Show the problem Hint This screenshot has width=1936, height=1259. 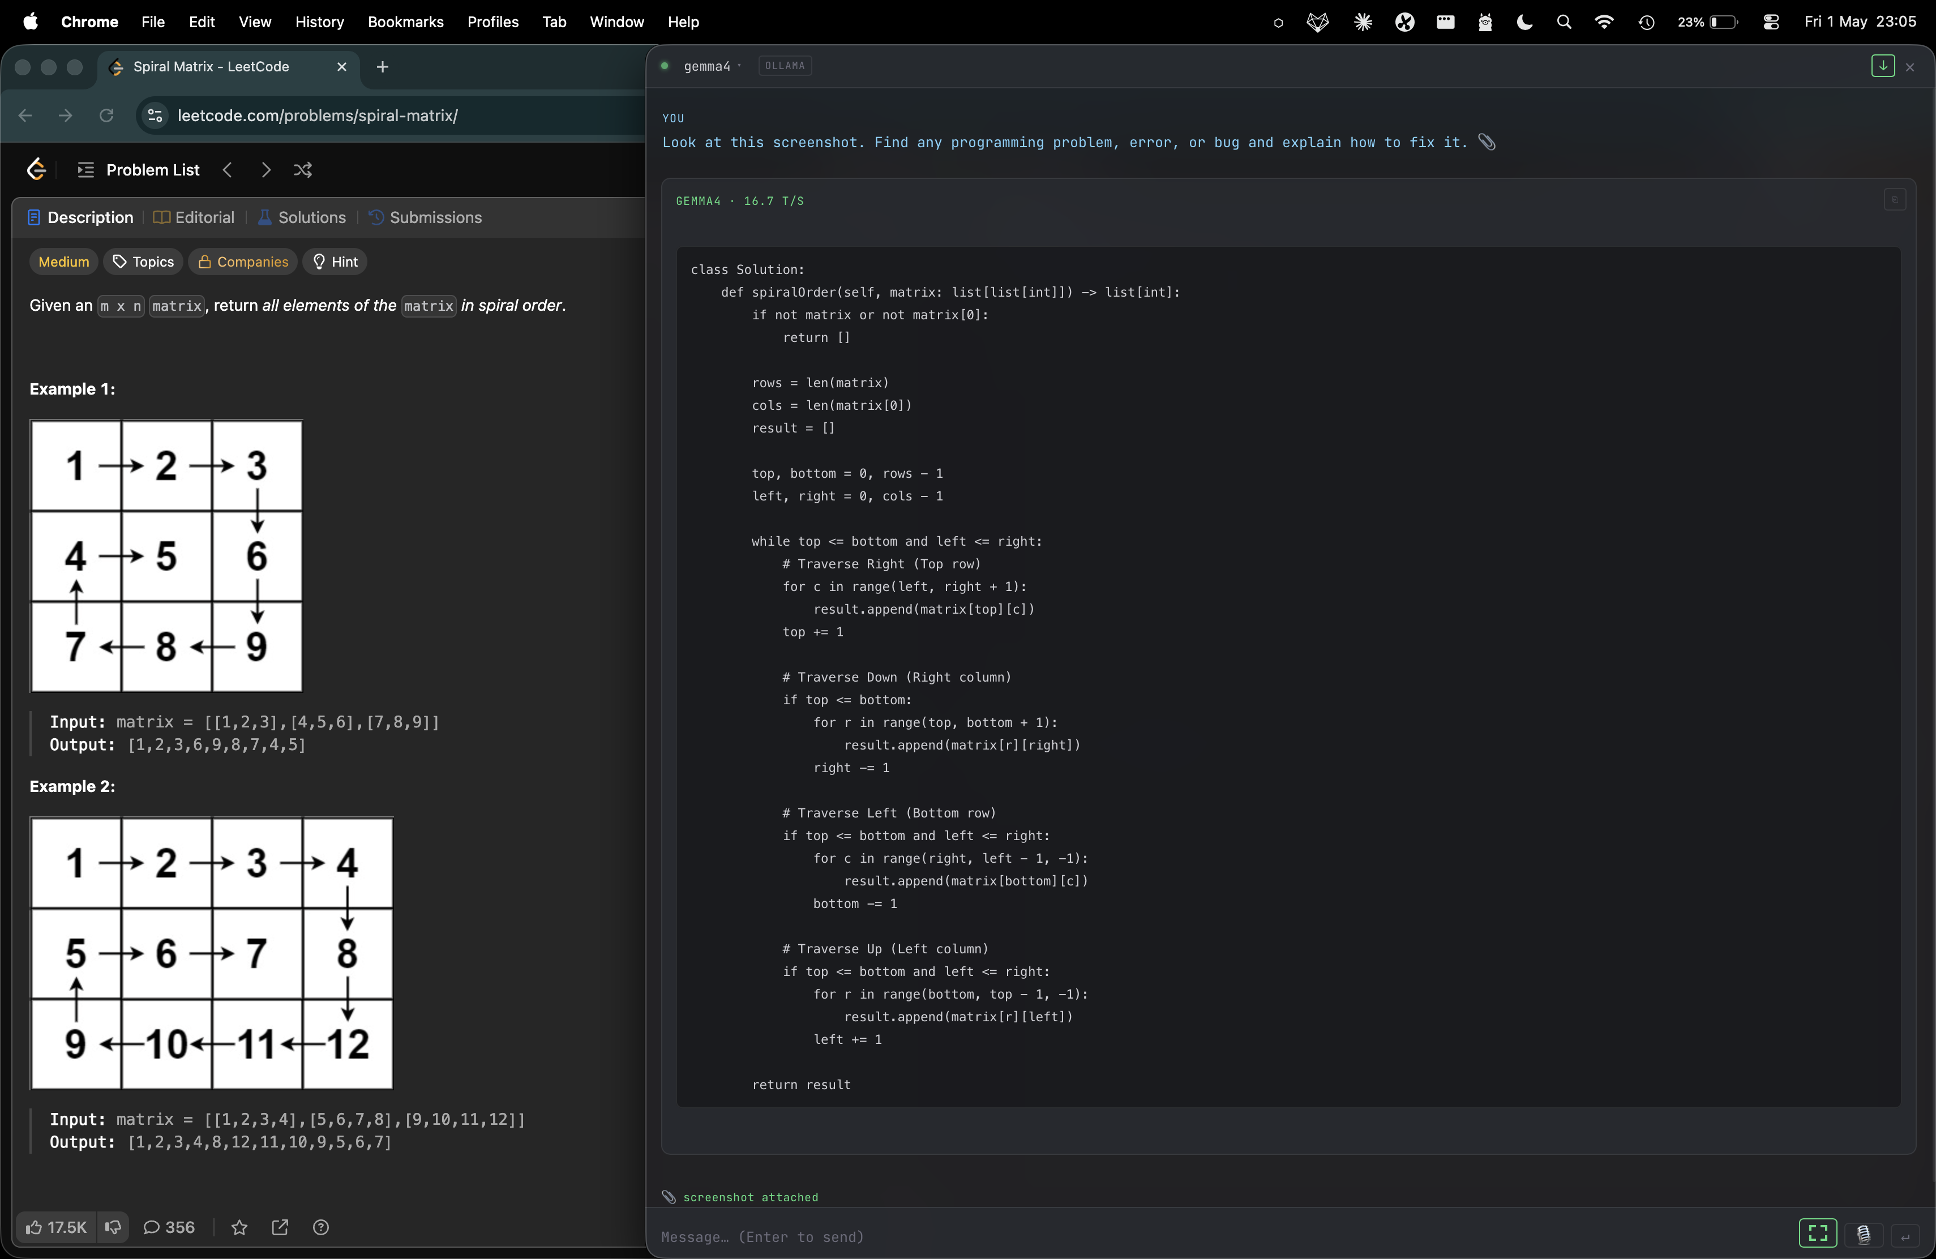tap(335, 261)
